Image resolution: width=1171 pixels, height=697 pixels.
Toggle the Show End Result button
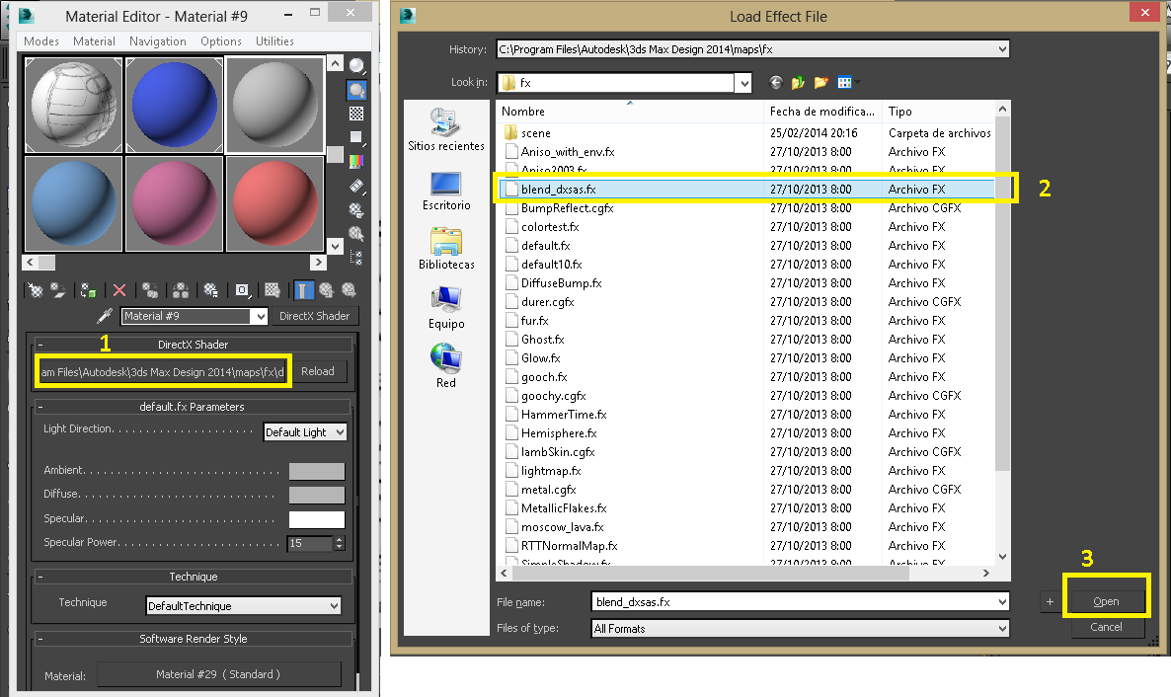tap(304, 290)
